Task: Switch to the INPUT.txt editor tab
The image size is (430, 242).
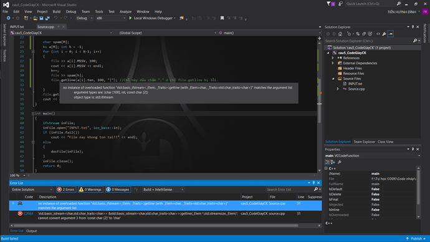Action: (x=17, y=27)
